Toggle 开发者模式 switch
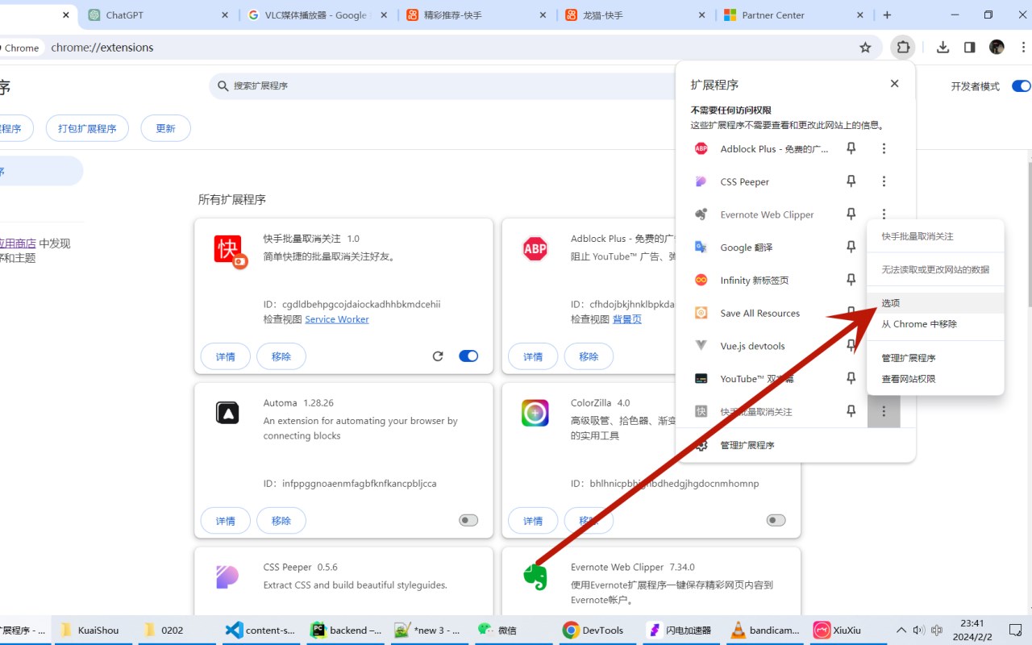The image size is (1032, 645). point(1021,86)
